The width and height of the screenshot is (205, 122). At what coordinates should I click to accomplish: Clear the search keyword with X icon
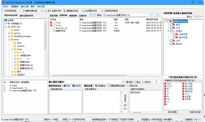[123, 82]
